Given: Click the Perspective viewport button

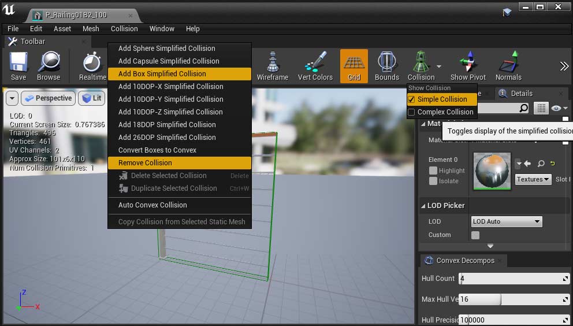Looking at the screenshot, I should [48, 98].
